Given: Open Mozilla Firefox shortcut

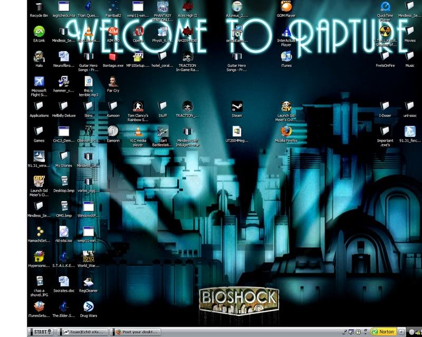Looking at the screenshot, I should (x=286, y=131).
